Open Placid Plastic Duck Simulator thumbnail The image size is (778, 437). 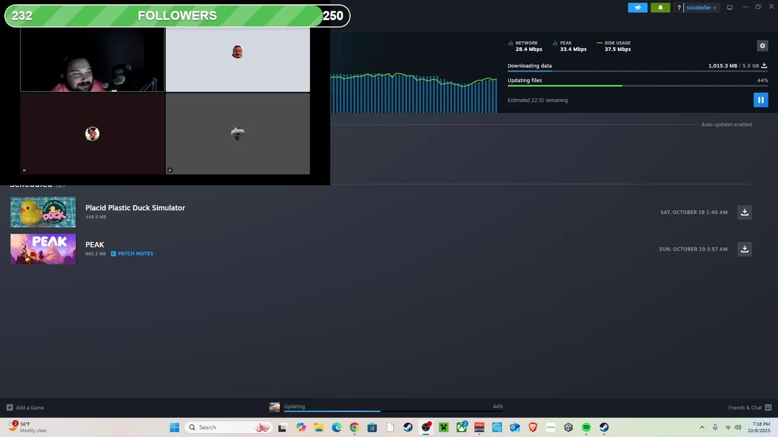43,212
